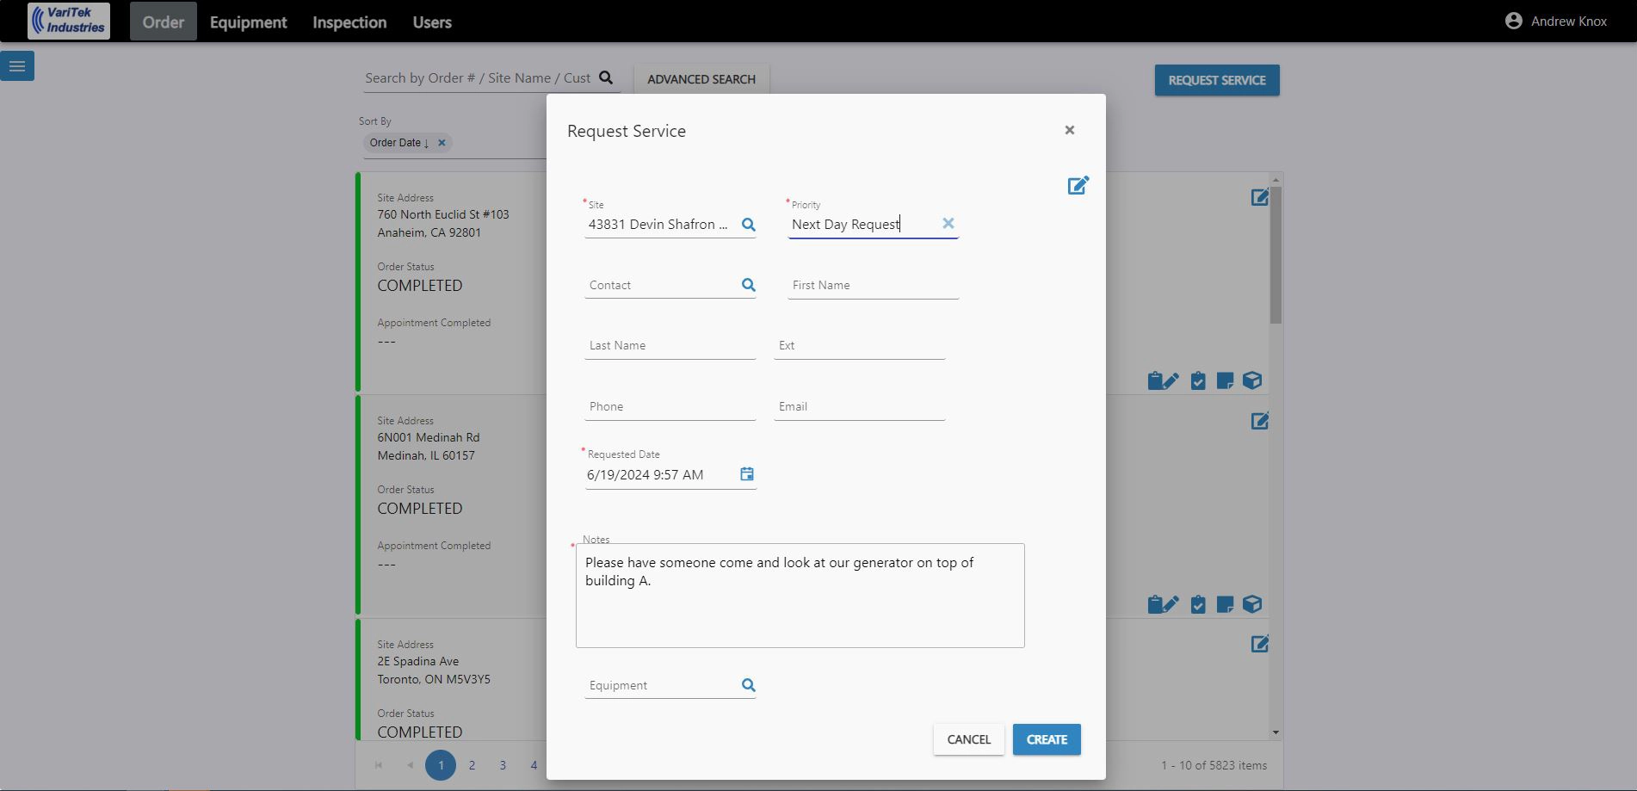Viewport: 1637px width, 791px height.
Task: Open the Users tab
Action: 432,22
